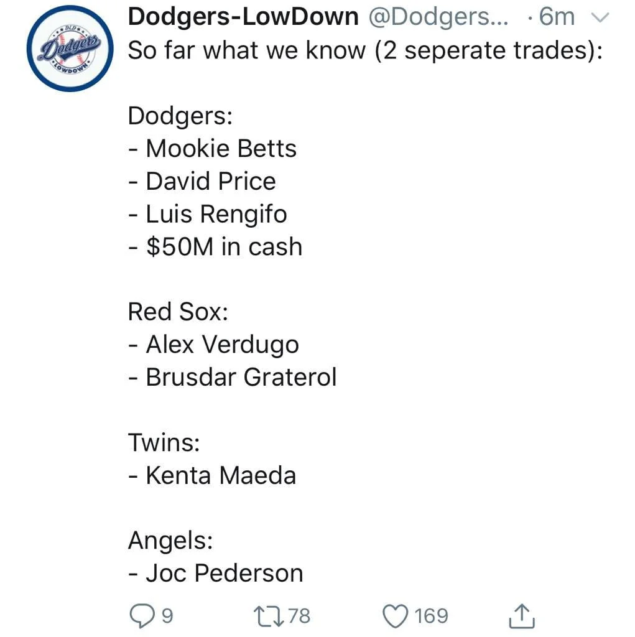Image resolution: width=635 pixels, height=637 pixels.
Task: Tap the share upload icon
Action: pos(522,615)
